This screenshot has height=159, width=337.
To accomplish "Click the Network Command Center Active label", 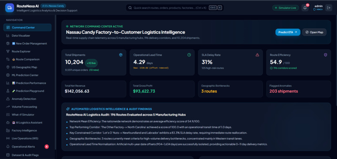I will coord(96,26).
